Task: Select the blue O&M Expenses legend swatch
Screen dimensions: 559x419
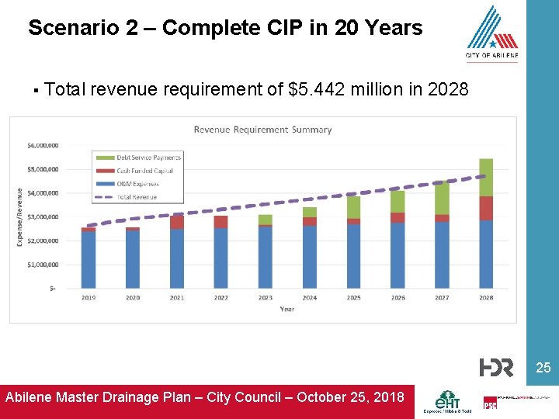Action: (106, 184)
